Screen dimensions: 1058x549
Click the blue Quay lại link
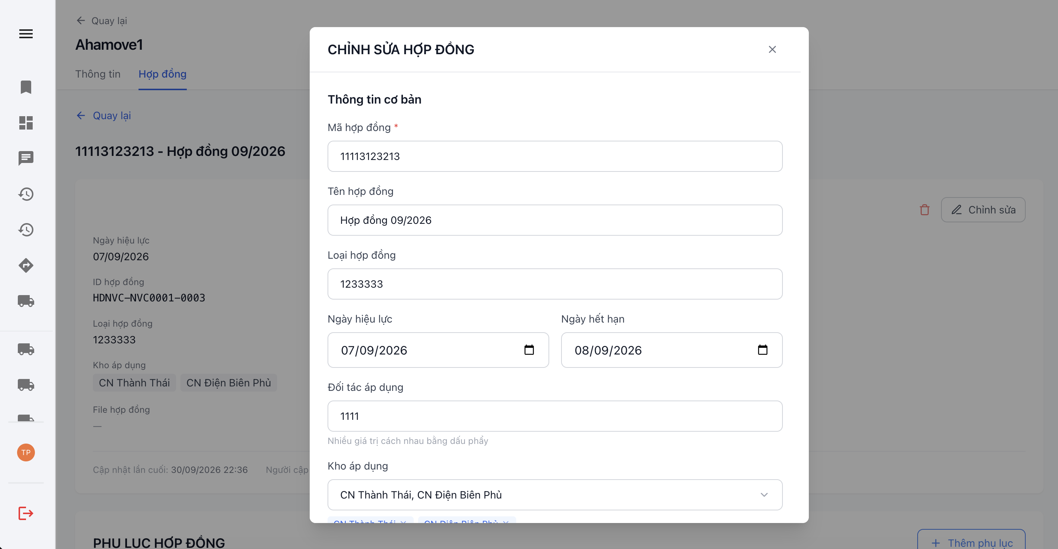[x=104, y=115]
